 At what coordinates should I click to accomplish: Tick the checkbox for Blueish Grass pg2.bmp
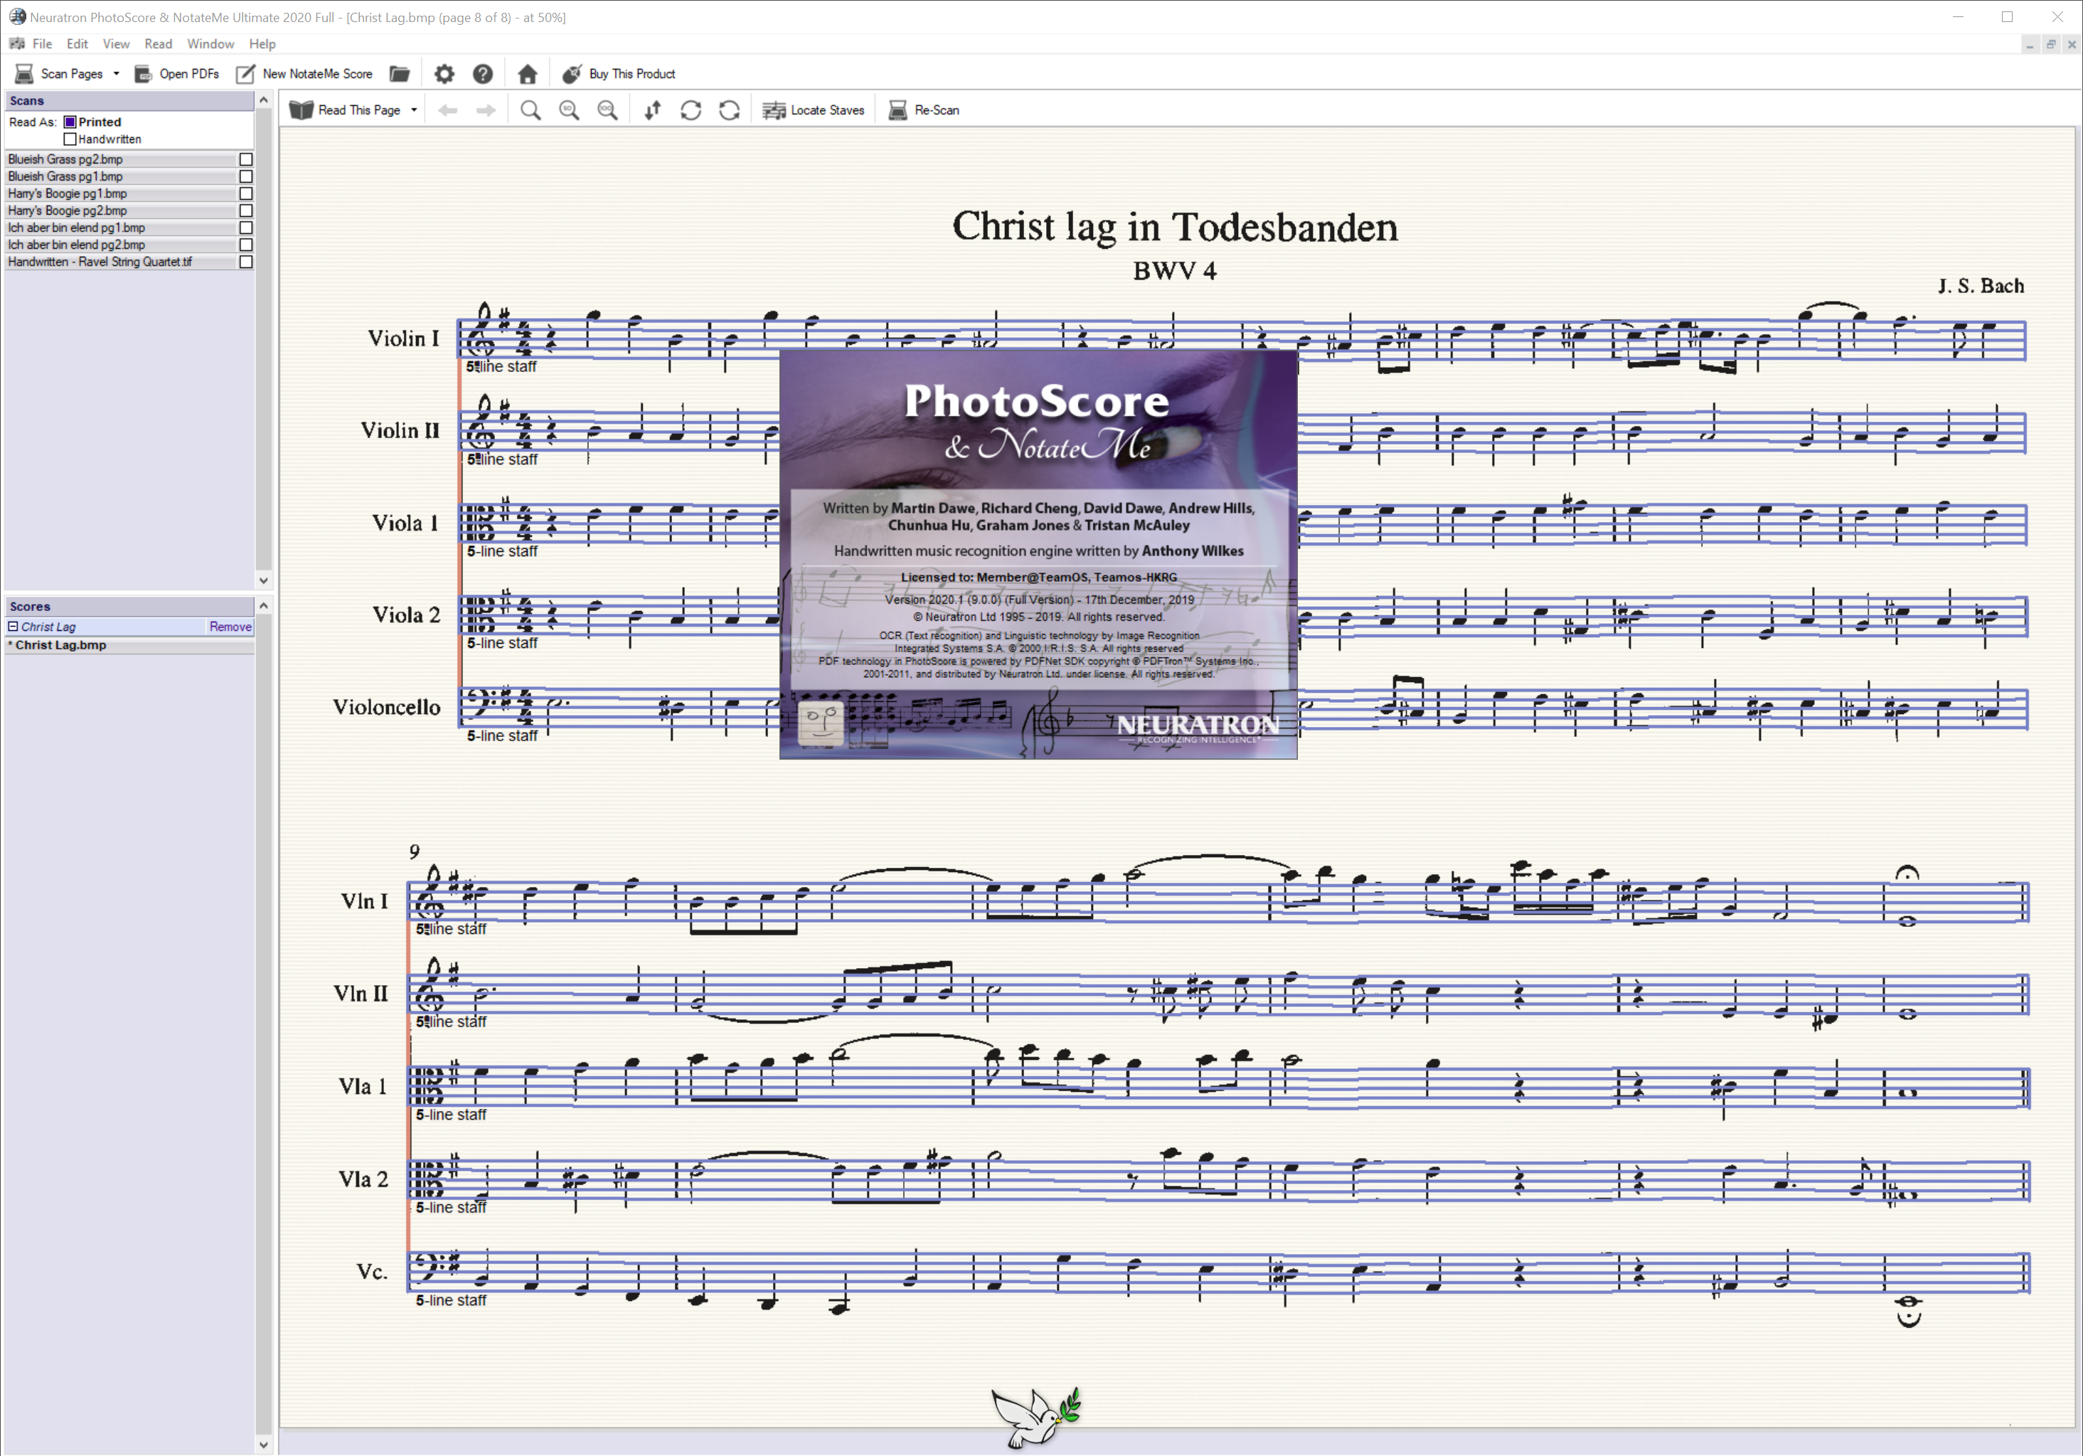(246, 159)
